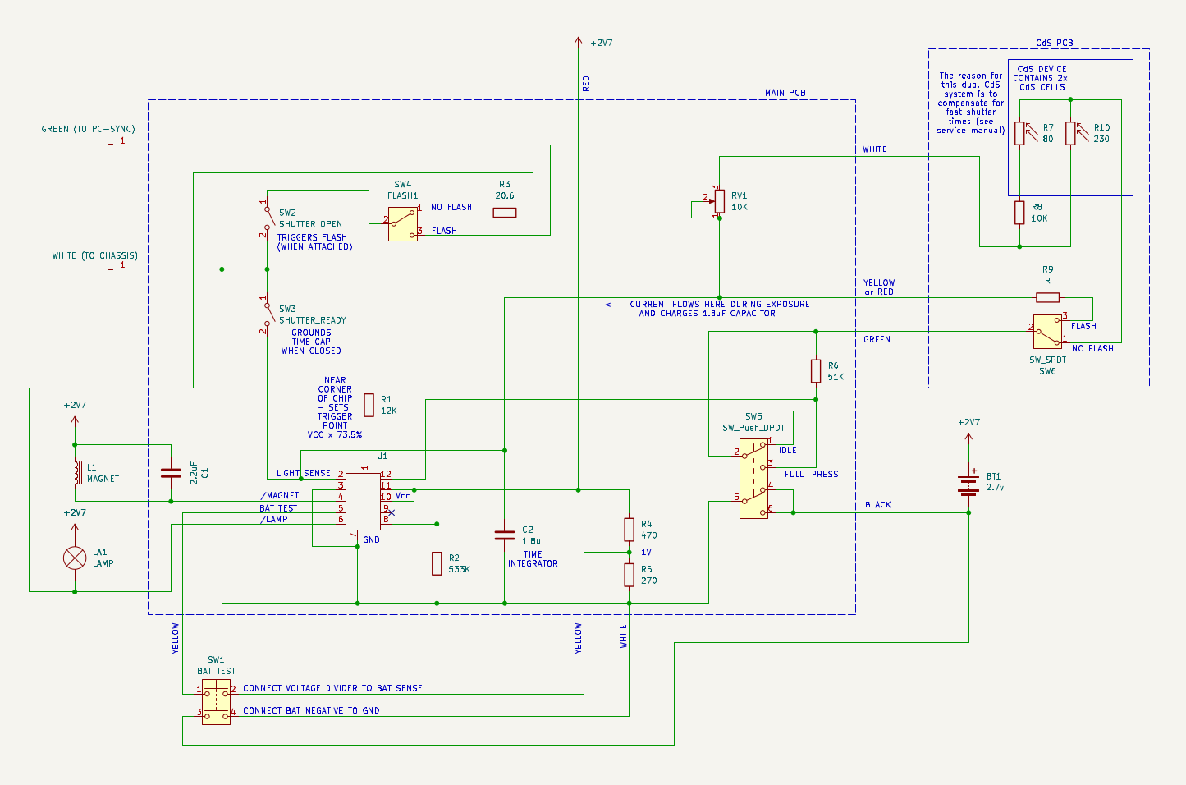1186x785 pixels.
Task: Click the U1 chip body
Action: pyautogui.click(x=363, y=501)
